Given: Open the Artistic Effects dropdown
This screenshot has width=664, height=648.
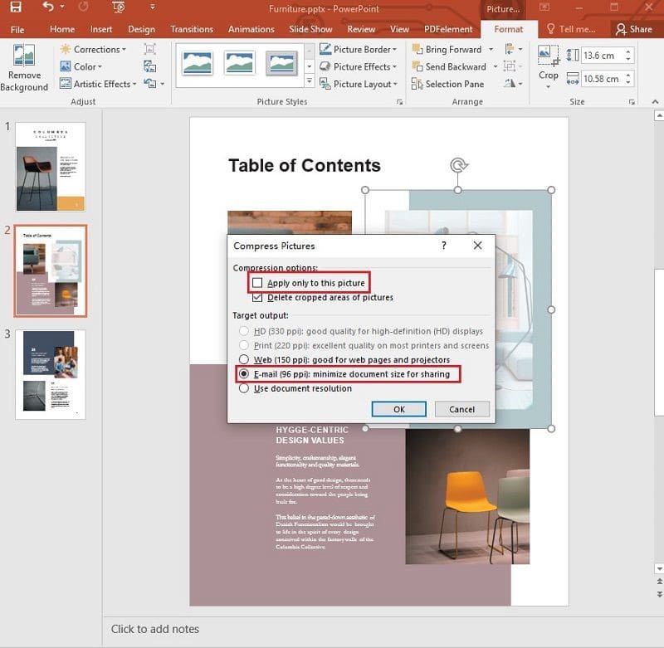Looking at the screenshot, I should [x=99, y=85].
